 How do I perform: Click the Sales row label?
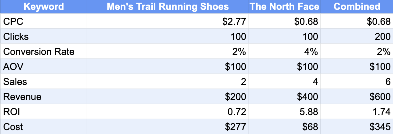pyautogui.click(x=43, y=82)
